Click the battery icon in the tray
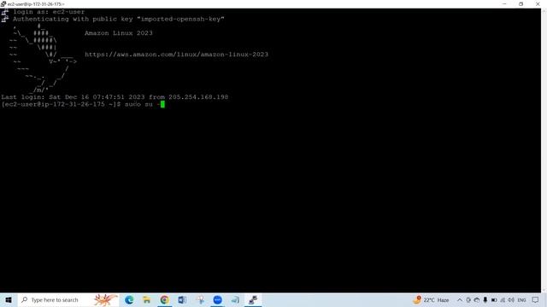This screenshot has width=547, height=307. pyautogui.click(x=494, y=300)
